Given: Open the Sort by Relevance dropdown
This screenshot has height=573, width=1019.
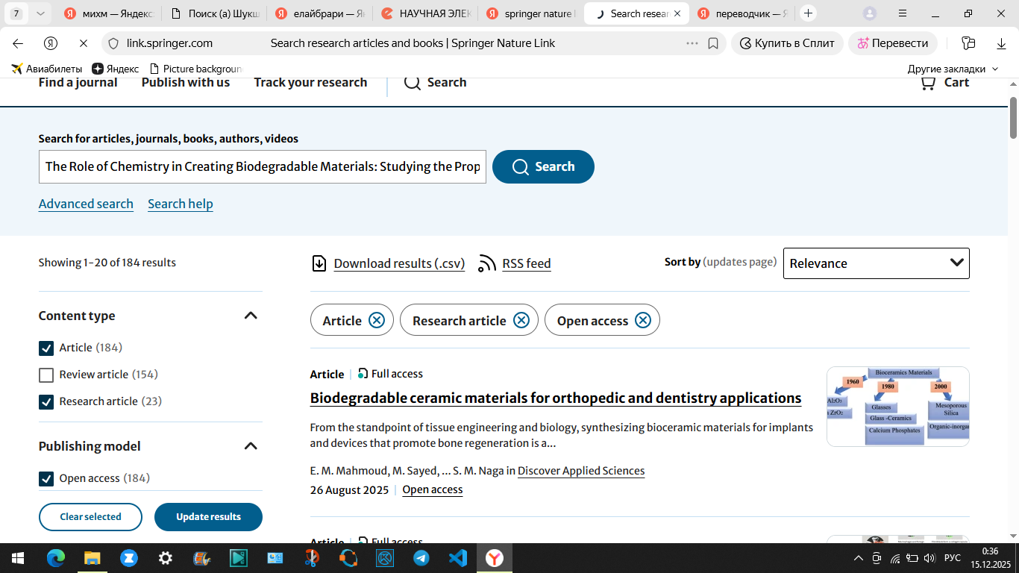Looking at the screenshot, I should [876, 263].
